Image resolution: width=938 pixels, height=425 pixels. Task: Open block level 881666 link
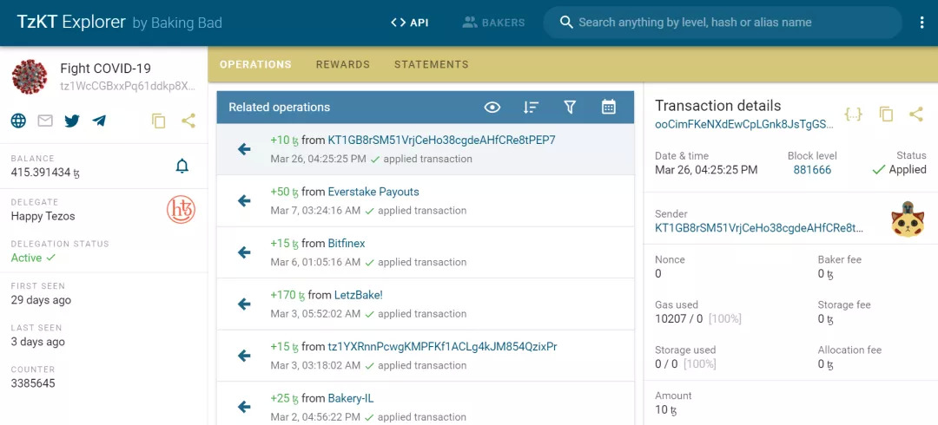tap(812, 170)
